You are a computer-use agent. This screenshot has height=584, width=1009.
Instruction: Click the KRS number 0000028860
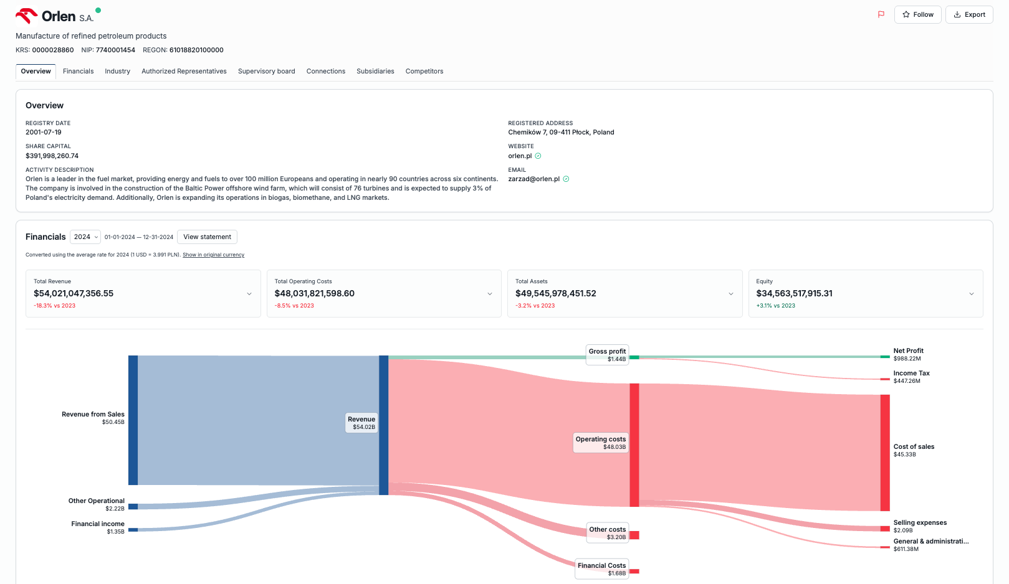(53, 50)
